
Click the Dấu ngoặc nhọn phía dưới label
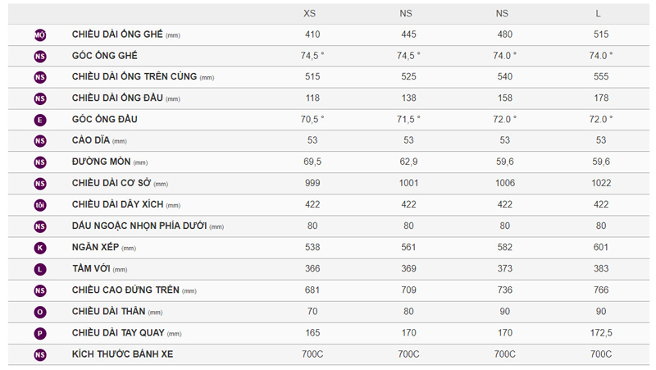(x=139, y=226)
